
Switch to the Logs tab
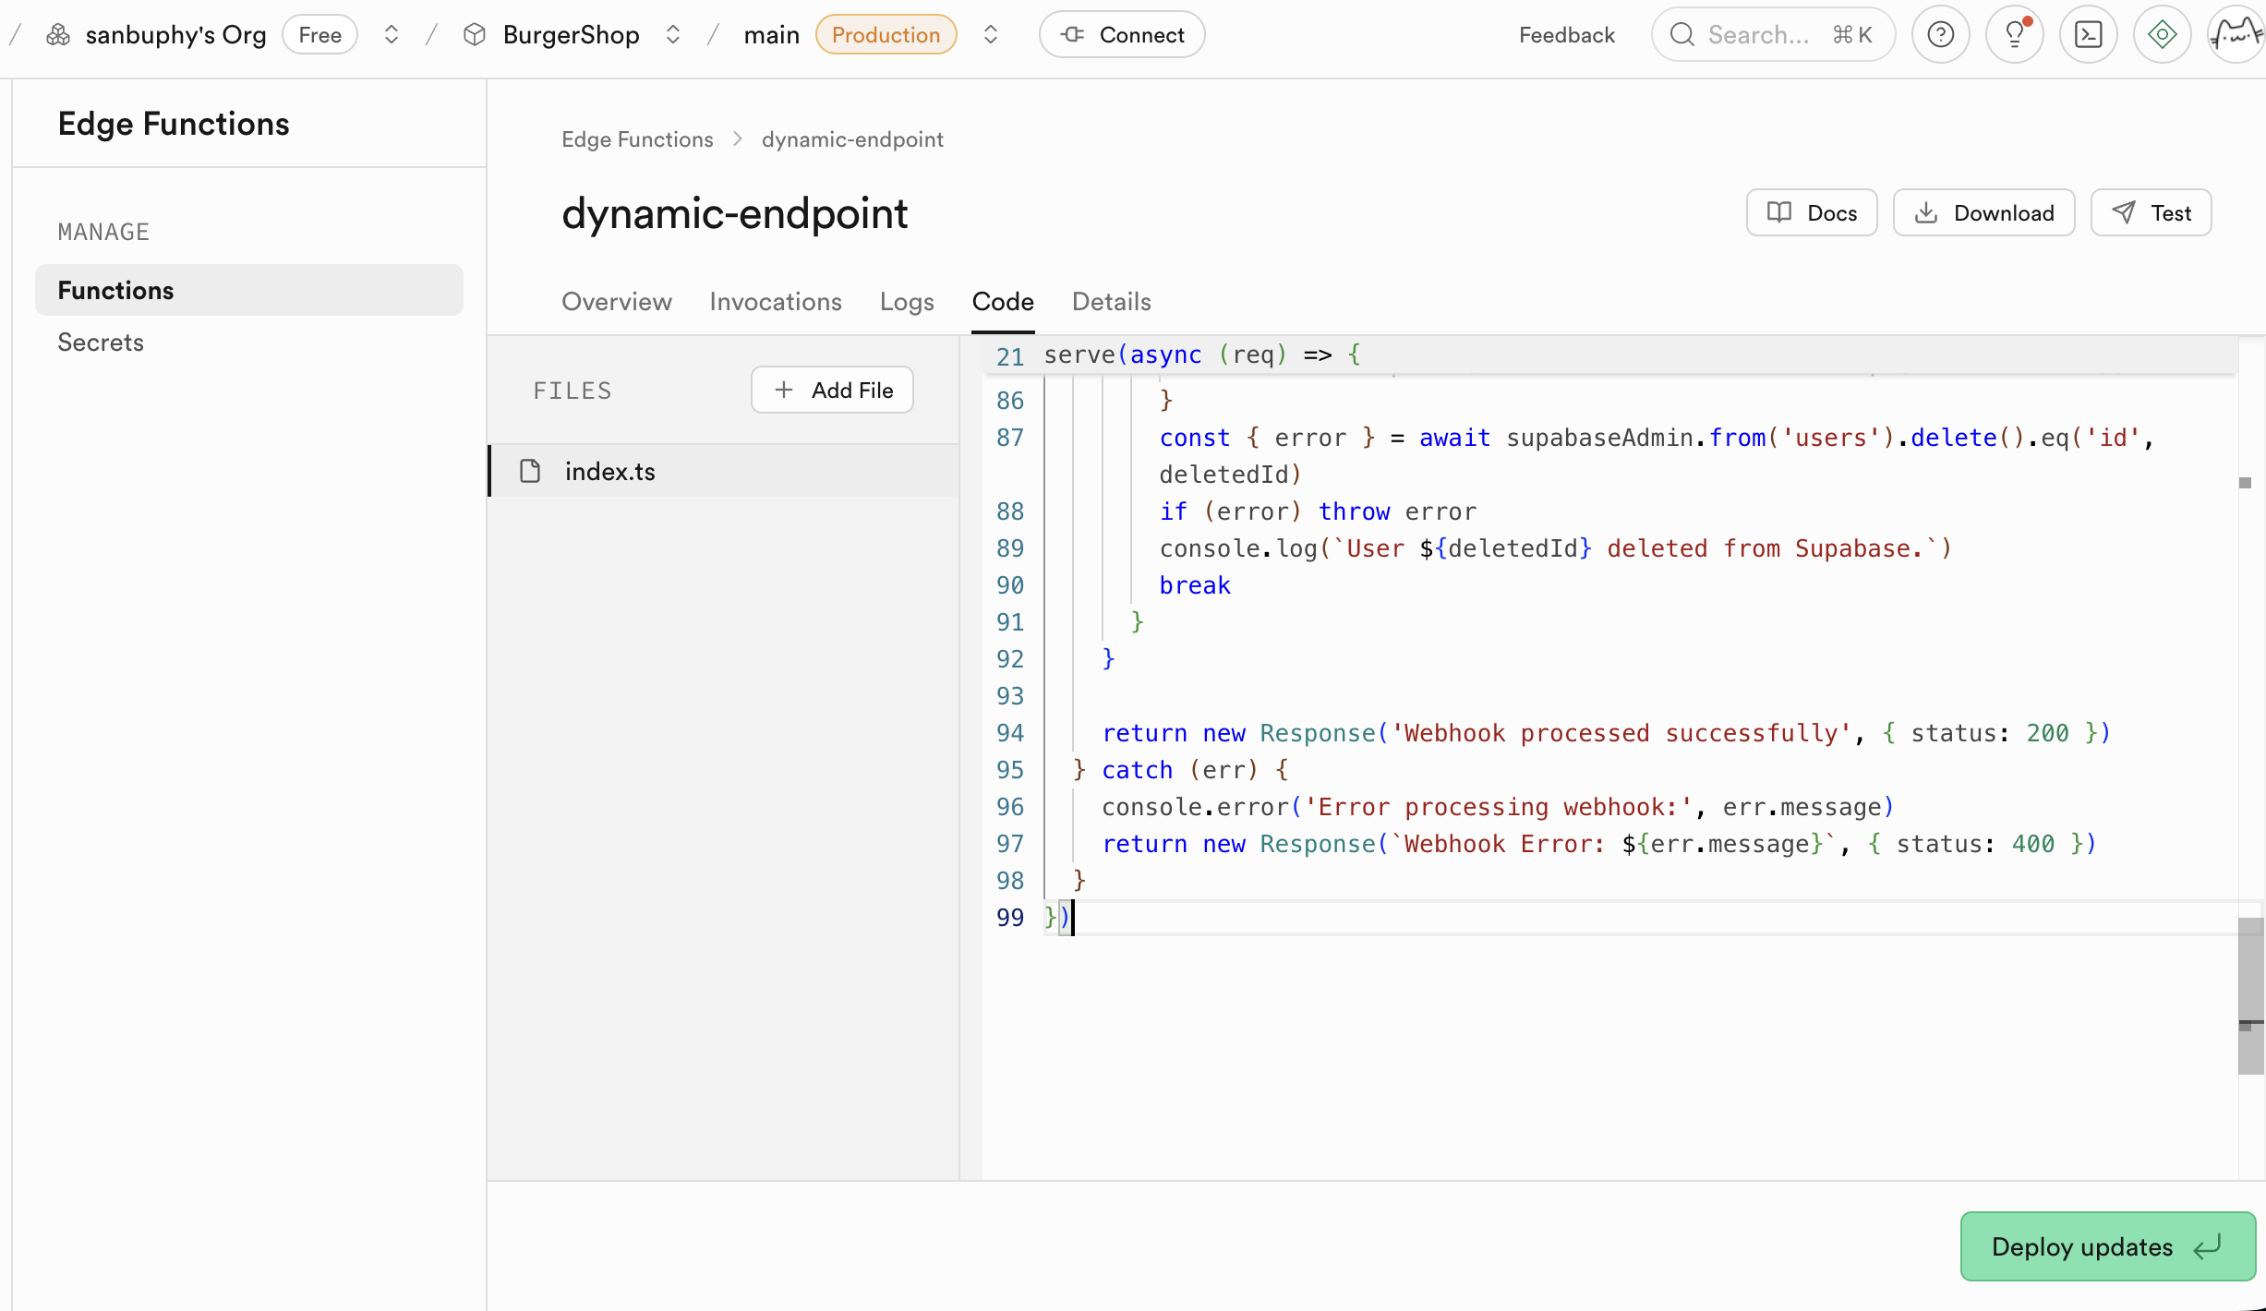click(906, 302)
